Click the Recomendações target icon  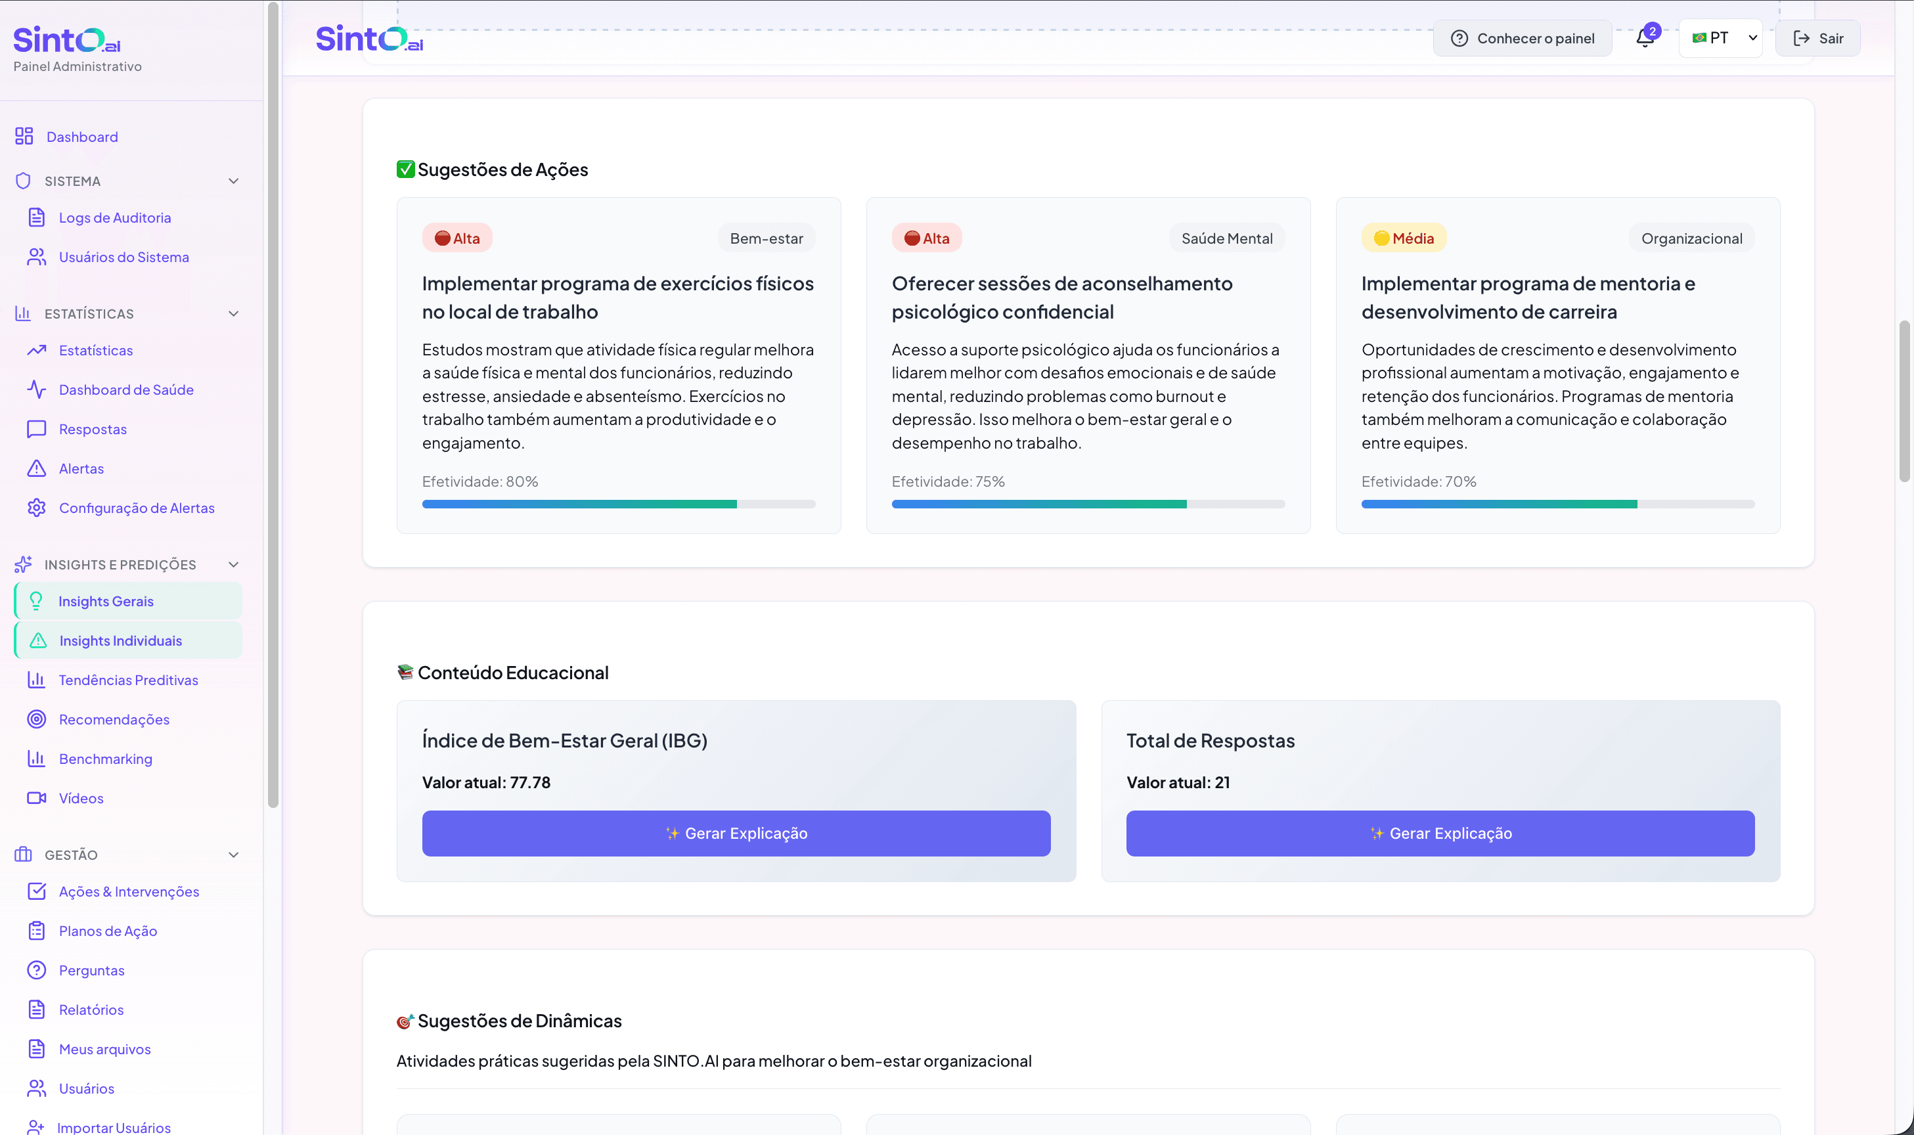point(37,719)
